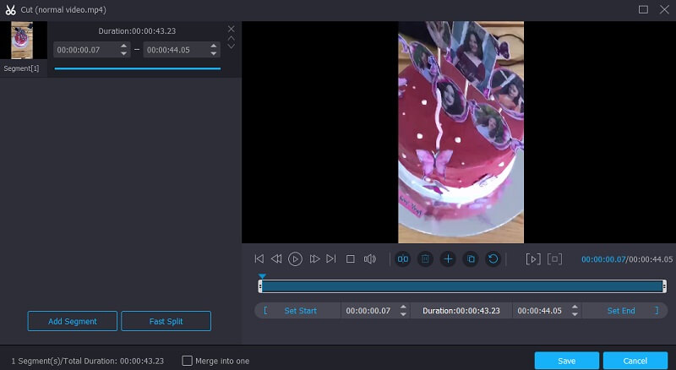Decrease the timeline end time 00:00:44.05
The height and width of the screenshot is (370, 676).
575,314
